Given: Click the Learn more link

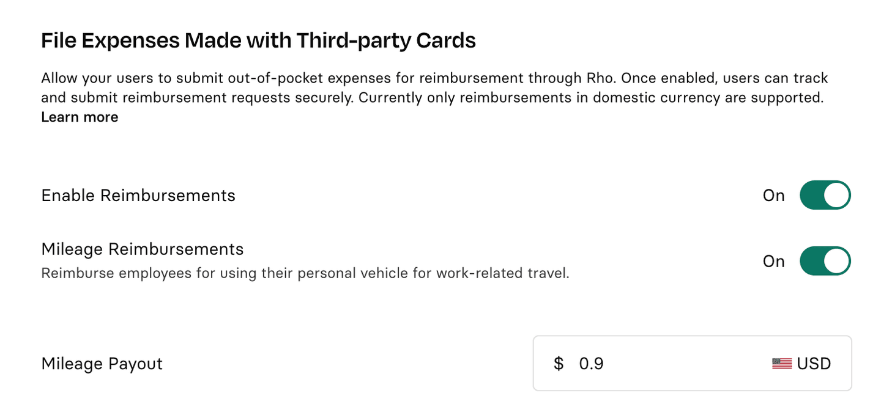Looking at the screenshot, I should pos(80,117).
